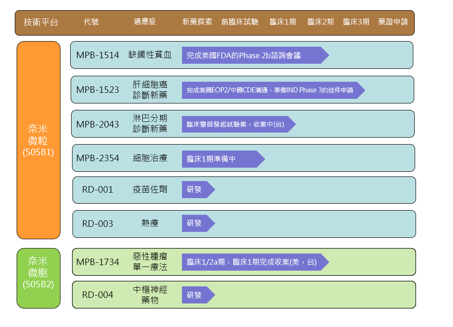The height and width of the screenshot is (327, 453).
Task: Click the MPB-1734 code label
Action: [96, 262]
